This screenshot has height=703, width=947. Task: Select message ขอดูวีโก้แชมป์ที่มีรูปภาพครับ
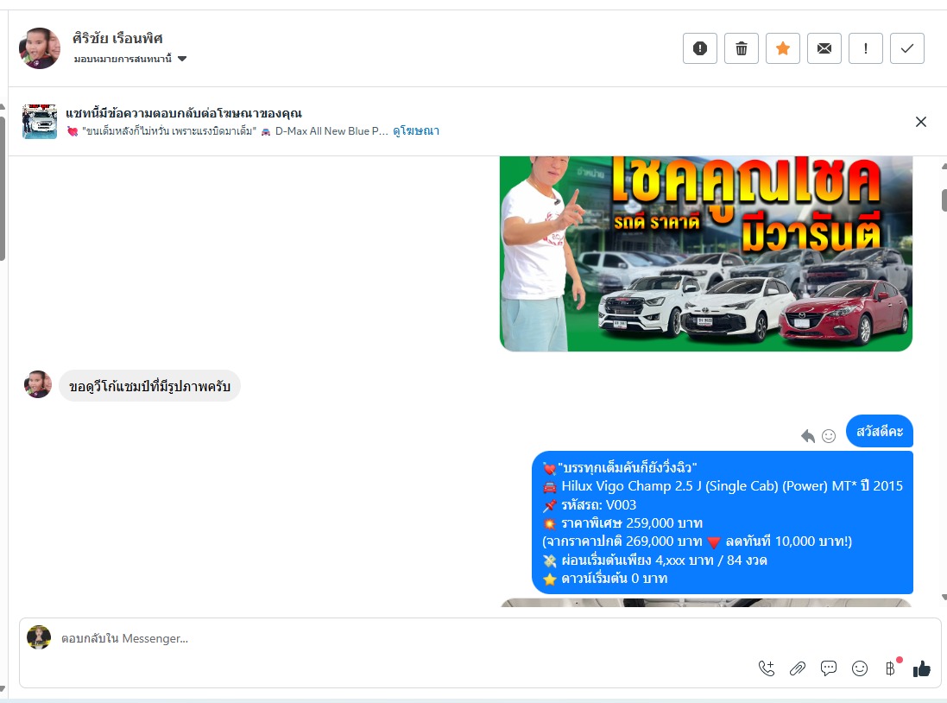pyautogui.click(x=150, y=386)
